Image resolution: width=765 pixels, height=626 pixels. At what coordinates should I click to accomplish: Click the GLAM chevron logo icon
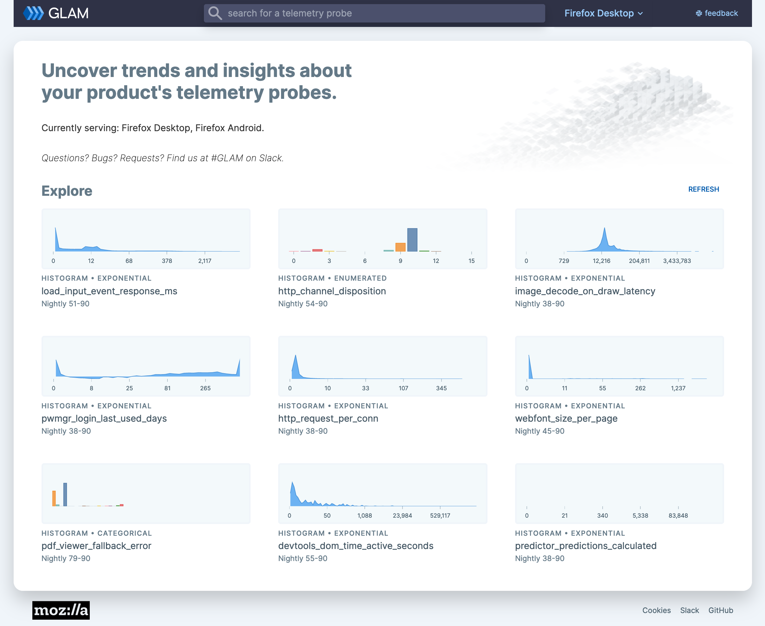click(x=33, y=13)
